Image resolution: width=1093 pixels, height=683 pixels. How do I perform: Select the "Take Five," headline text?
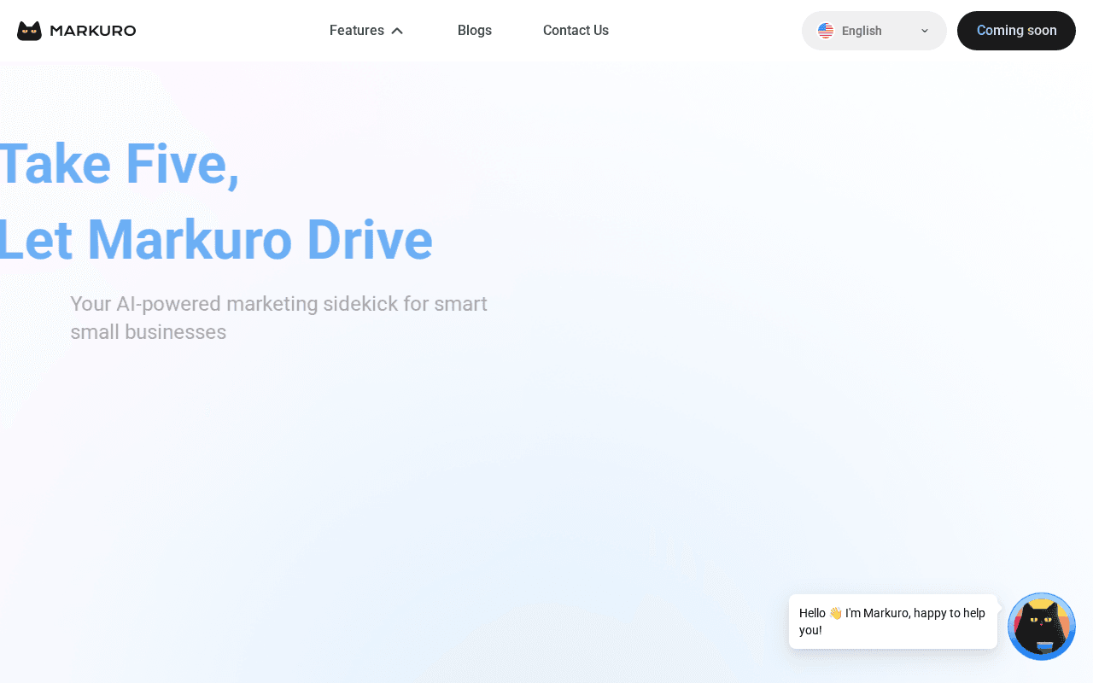(120, 164)
